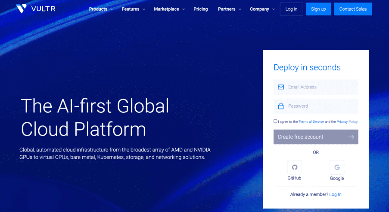Click the envelope icon in email field

[281, 87]
